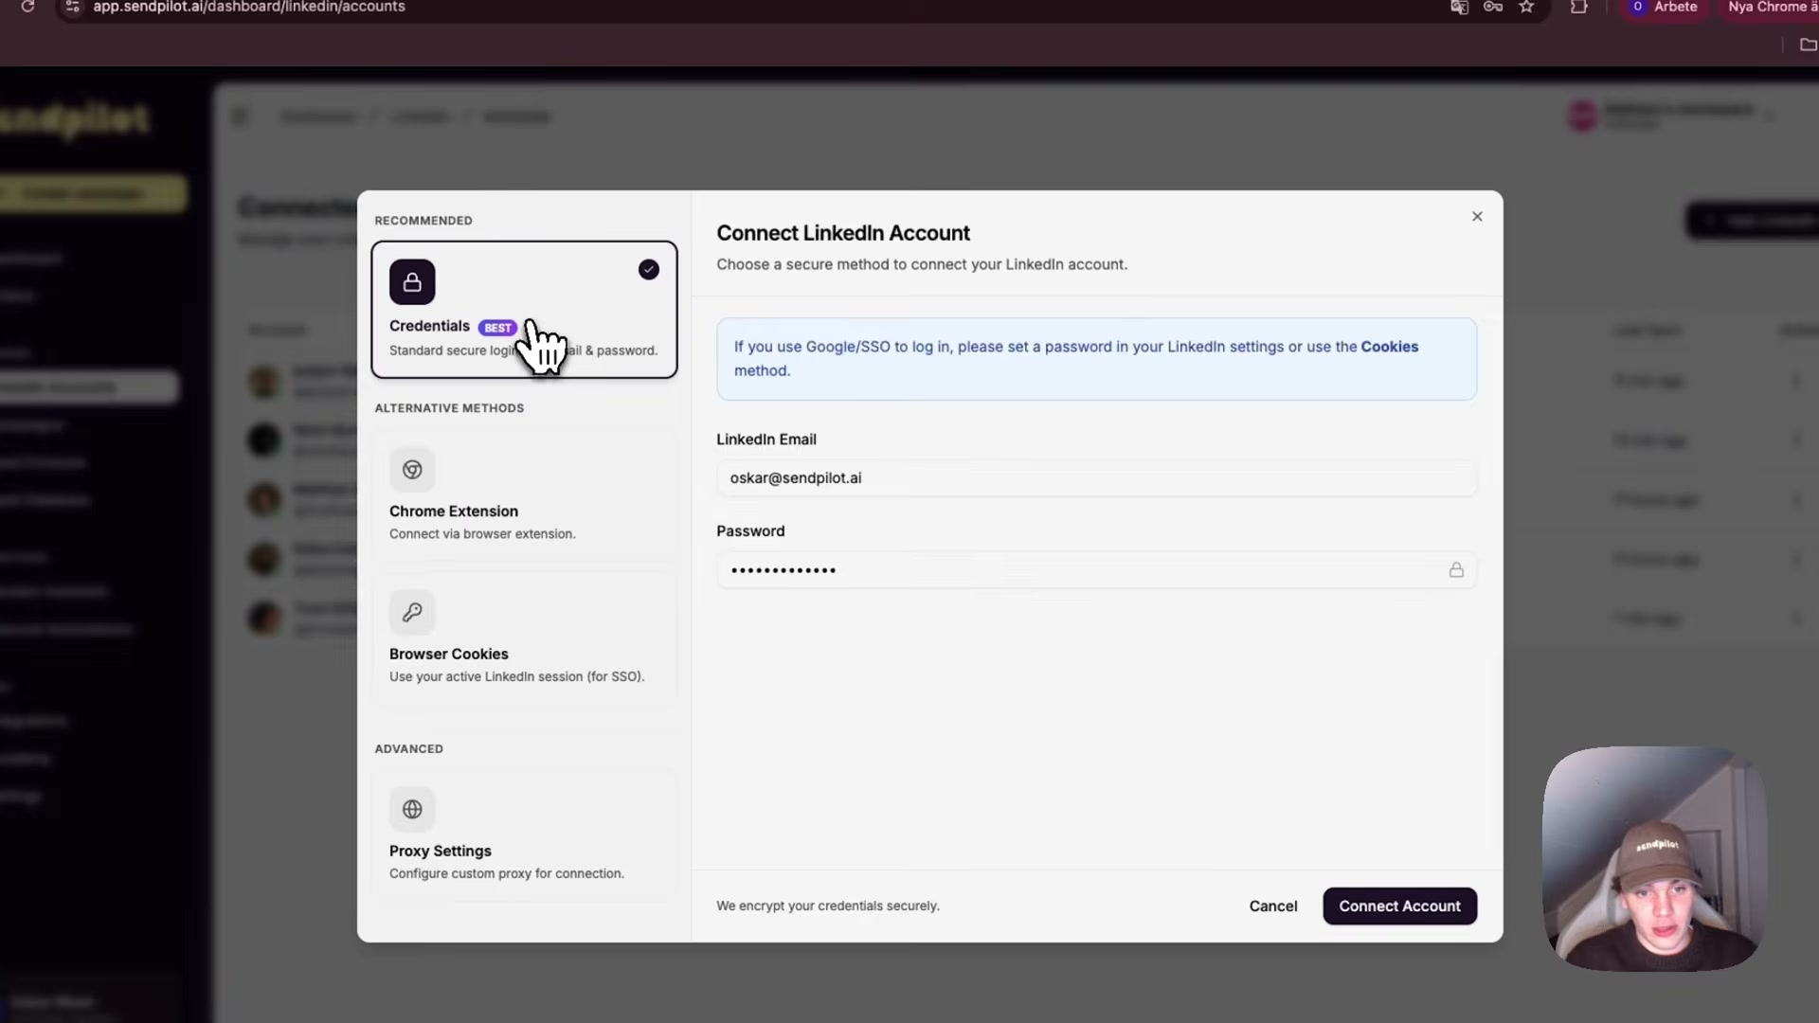Click the 'Connect LinkedIn Account' heading

pyautogui.click(x=843, y=233)
